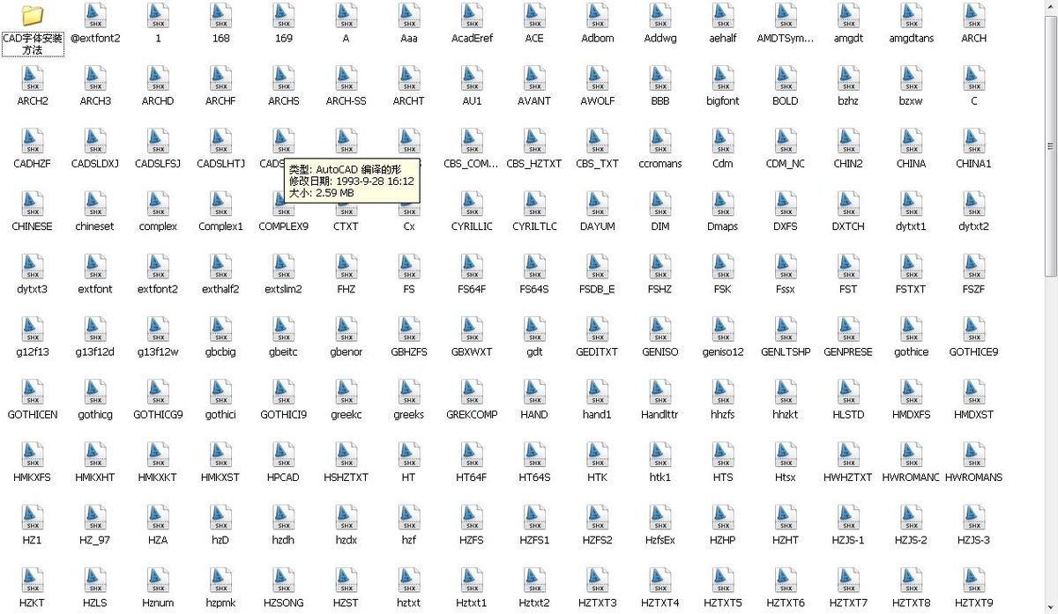Viewport: 1058px width, 614px height.
Task: Choose the HWROMANS font file
Action: coord(973,455)
